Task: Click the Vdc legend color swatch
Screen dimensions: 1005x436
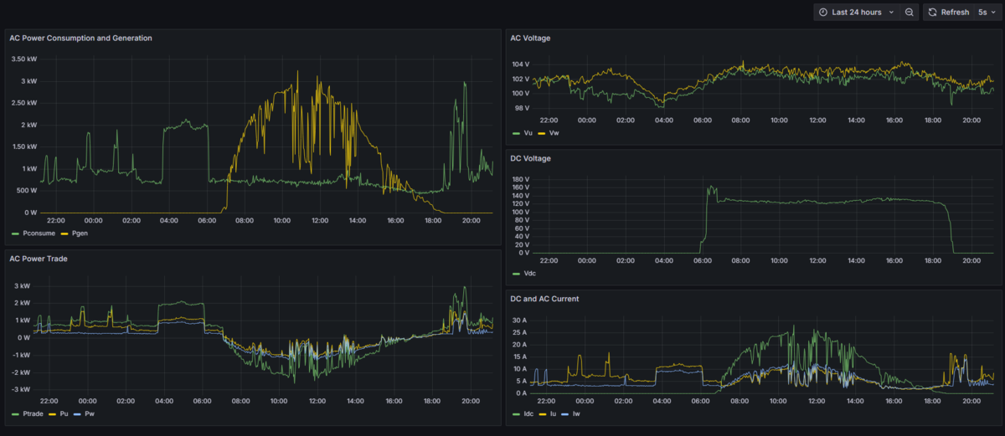Action: click(516, 274)
